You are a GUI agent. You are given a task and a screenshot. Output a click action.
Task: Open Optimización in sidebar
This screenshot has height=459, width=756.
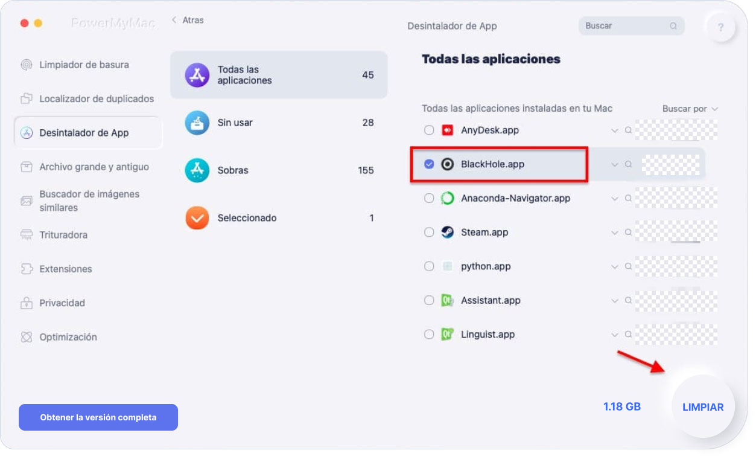tap(87, 337)
